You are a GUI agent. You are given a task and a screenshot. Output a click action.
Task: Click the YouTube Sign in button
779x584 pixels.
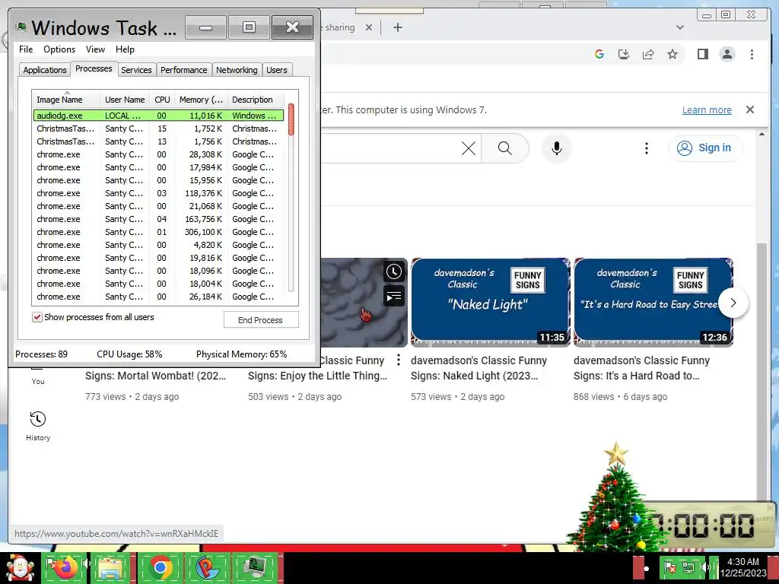click(x=705, y=148)
